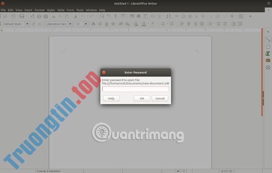Toggle Underline formatting icon
Image resolution: width=272 pixels, height=173 pixels.
pos(106,24)
